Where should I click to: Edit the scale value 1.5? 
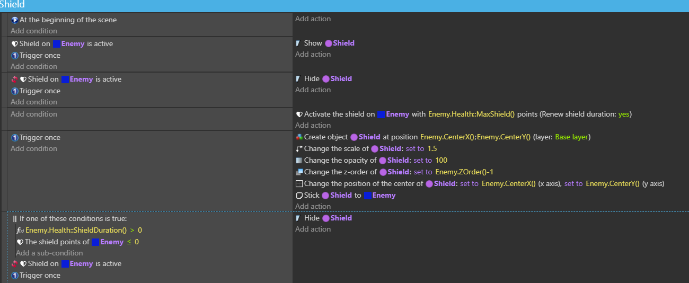pos(432,148)
